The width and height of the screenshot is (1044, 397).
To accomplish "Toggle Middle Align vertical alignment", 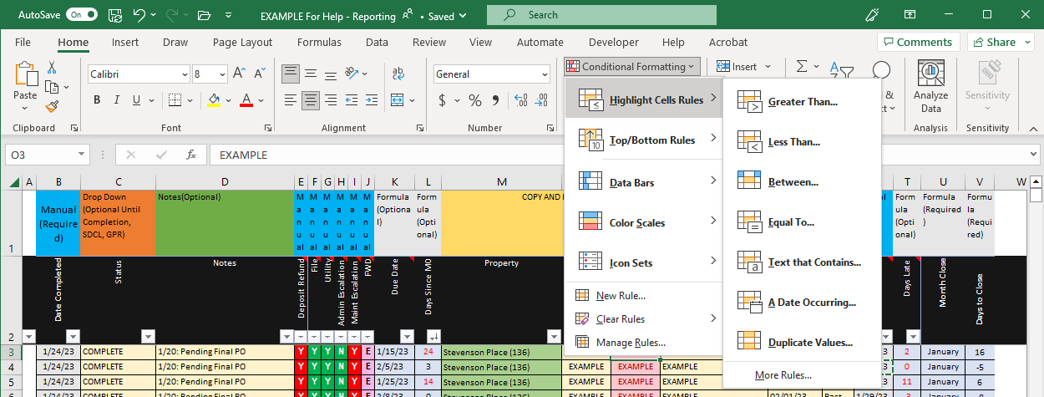I will tap(311, 74).
